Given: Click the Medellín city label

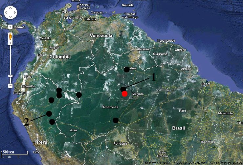Looking at the screenshot, I should pos(45,38).
